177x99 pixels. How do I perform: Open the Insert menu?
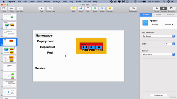point(32,2)
